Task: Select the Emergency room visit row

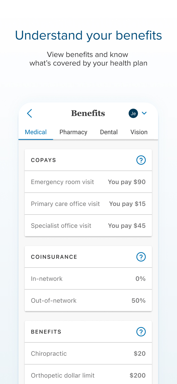Action: [88, 182]
